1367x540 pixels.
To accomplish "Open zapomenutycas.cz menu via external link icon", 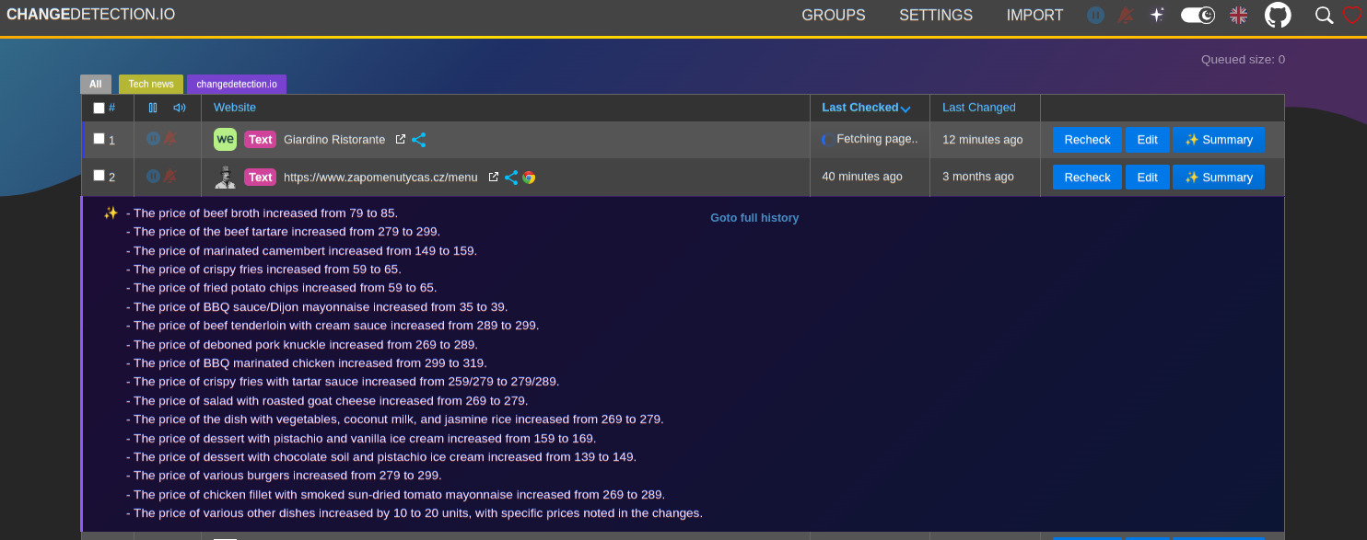I will click(494, 177).
